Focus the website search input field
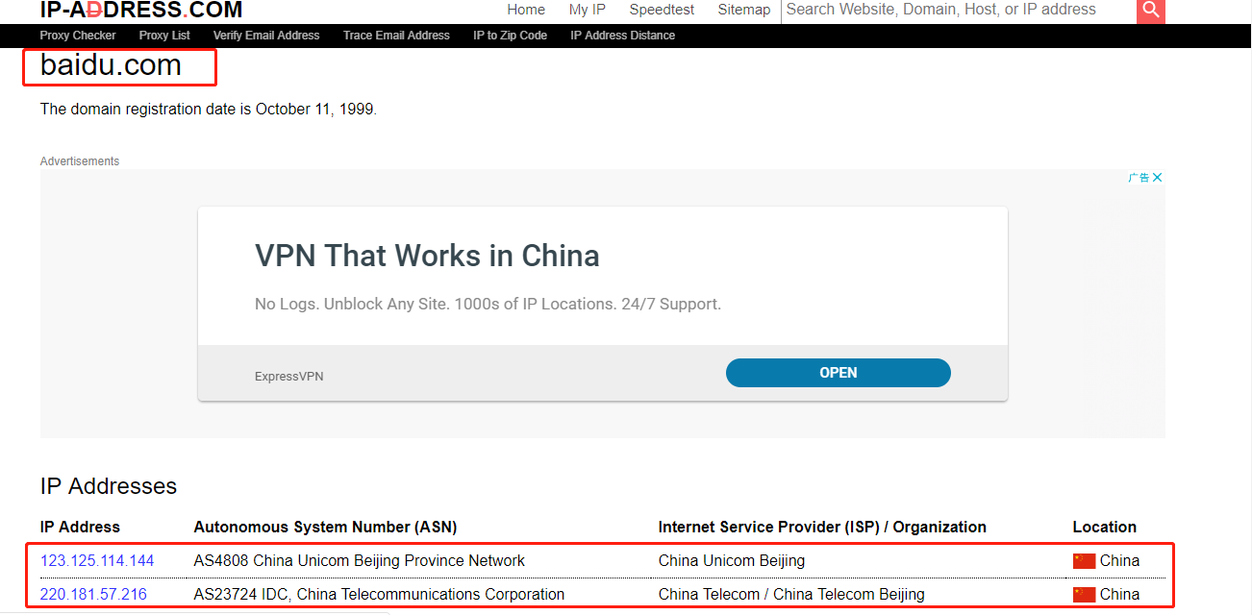The image size is (1252, 615). click(x=959, y=11)
